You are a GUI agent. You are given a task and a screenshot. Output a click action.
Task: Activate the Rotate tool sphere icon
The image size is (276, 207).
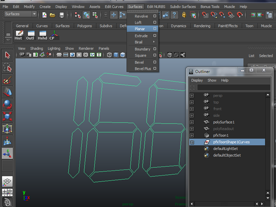pos(7,104)
